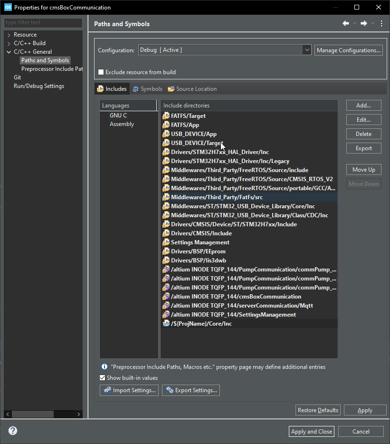Toggle Exclude resource from build checkbox
The image size is (390, 444).
pos(101,72)
